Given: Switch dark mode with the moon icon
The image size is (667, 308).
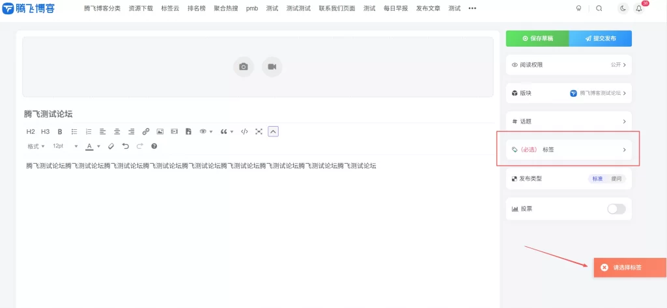Looking at the screenshot, I should click(x=623, y=8).
